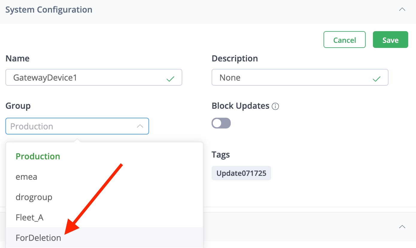Viewport: 416px width, 248px height.
Task: Click the green checkmark in Name field
Action: click(x=170, y=79)
